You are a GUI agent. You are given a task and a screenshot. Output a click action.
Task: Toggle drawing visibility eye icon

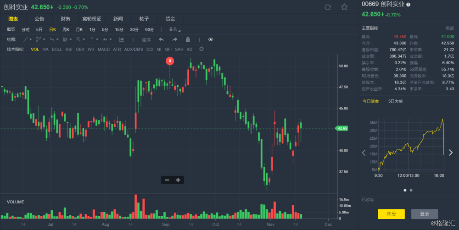tap(211, 39)
